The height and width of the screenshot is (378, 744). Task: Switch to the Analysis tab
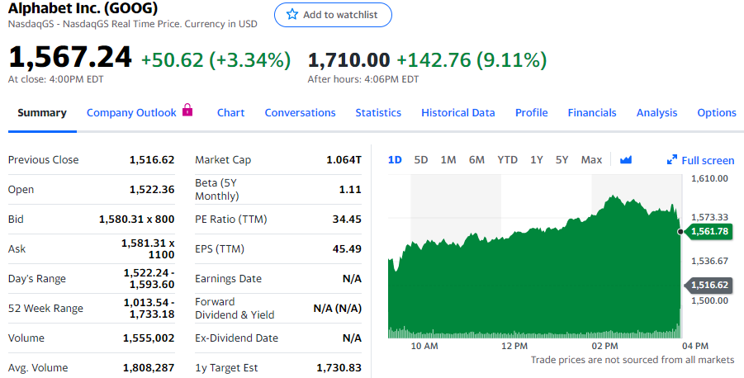point(656,113)
